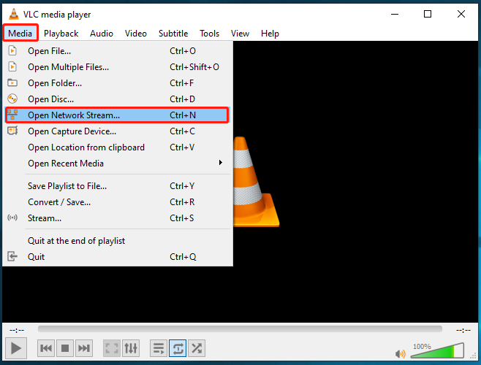This screenshot has height=365, width=481.
Task: Choose Open Disc... entry
Action: 118,99
